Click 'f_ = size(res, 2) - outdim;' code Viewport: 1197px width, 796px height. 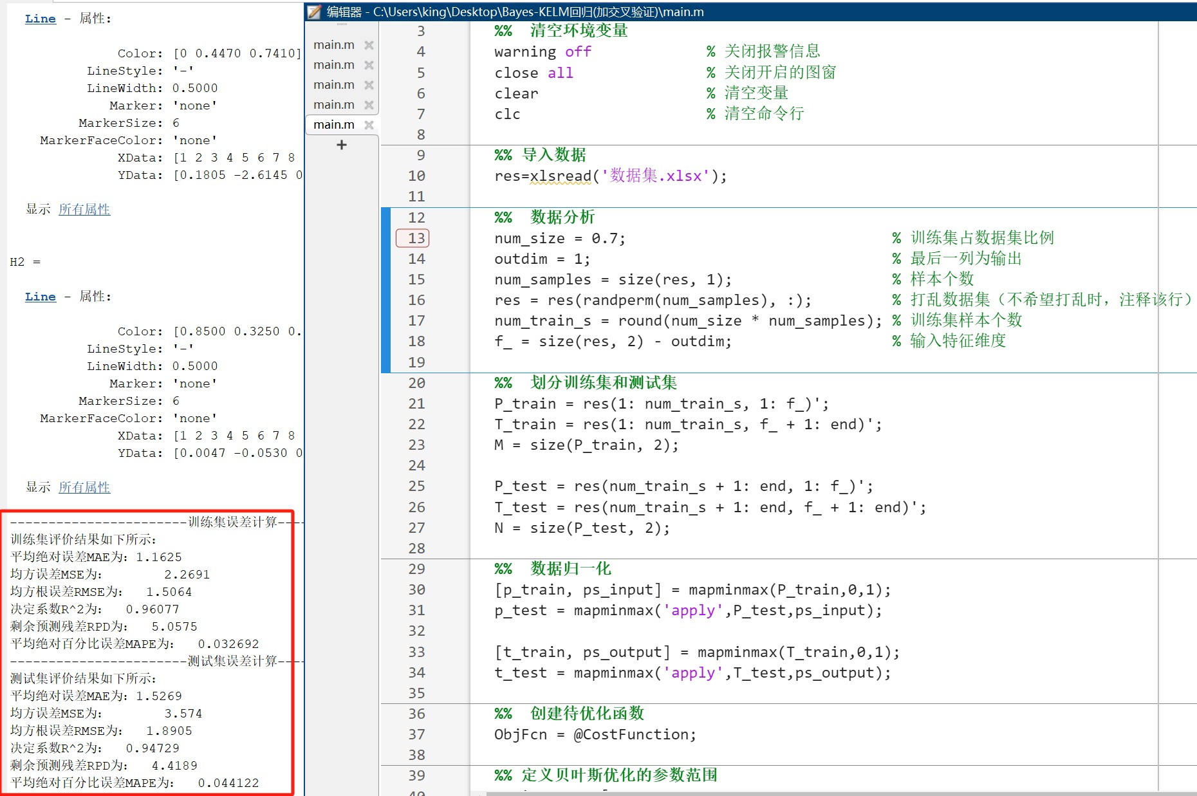613,341
